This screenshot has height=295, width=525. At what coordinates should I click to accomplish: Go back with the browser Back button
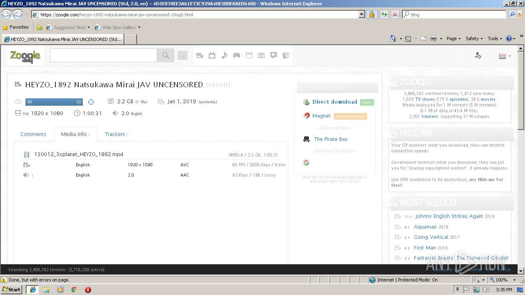[7, 14]
